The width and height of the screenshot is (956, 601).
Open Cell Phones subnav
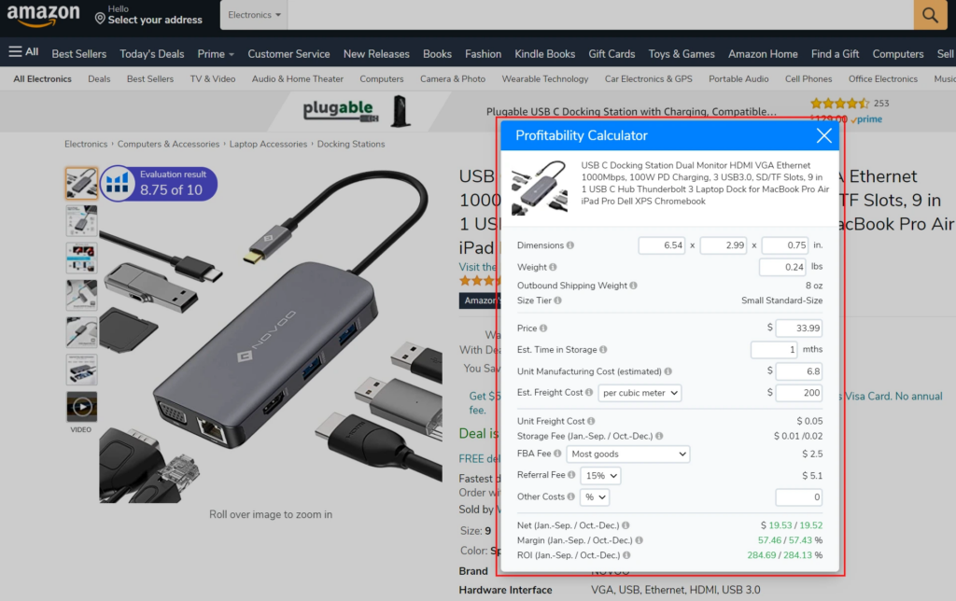[x=808, y=78]
